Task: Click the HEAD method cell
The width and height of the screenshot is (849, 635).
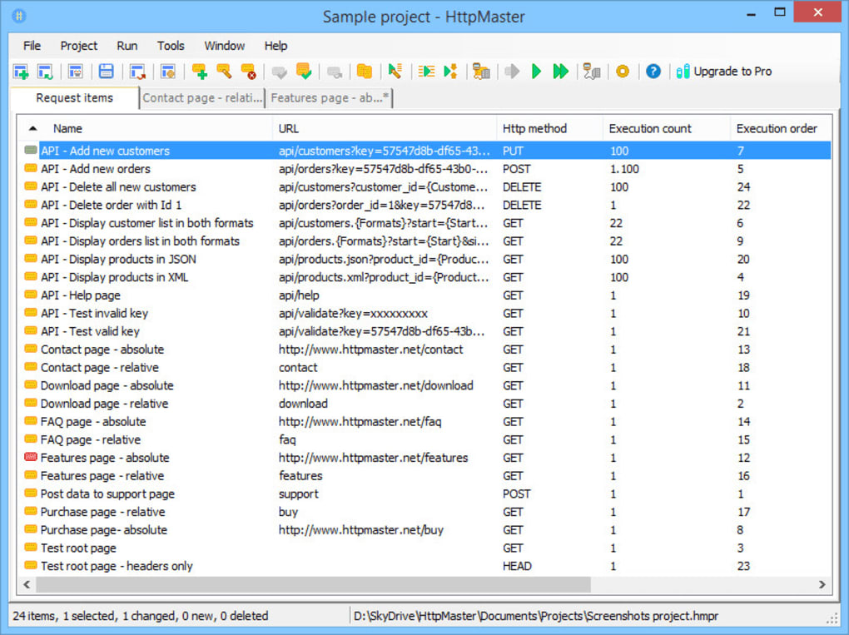Action: (x=517, y=566)
